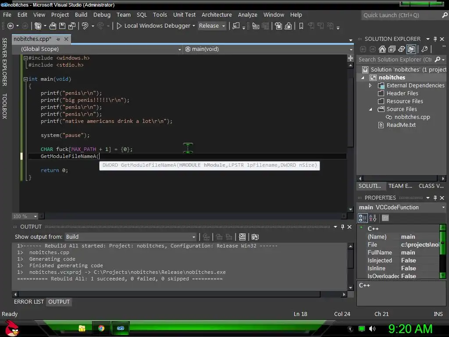Click the Undo toolbar icon
The image size is (449, 337).
tap(85, 26)
